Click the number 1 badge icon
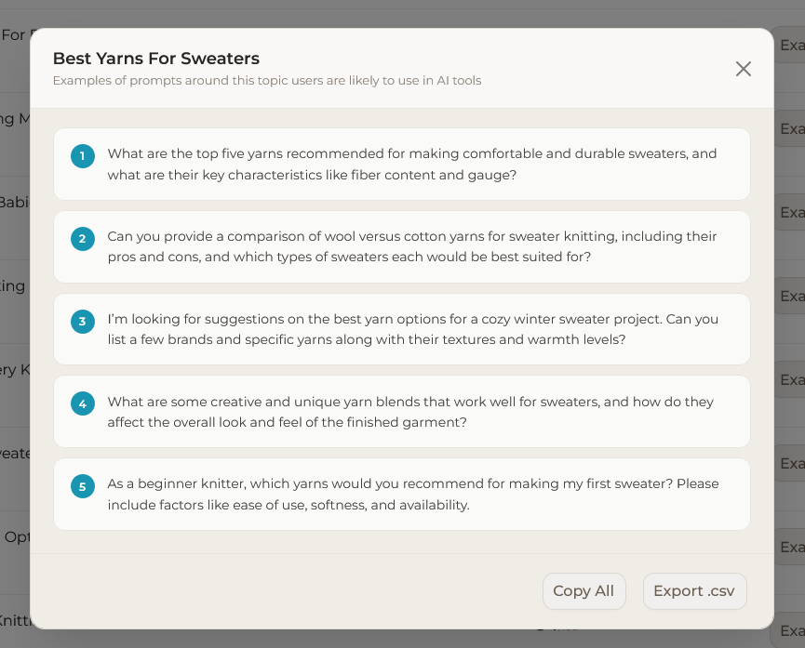Image resolution: width=805 pixels, height=648 pixels. [83, 156]
